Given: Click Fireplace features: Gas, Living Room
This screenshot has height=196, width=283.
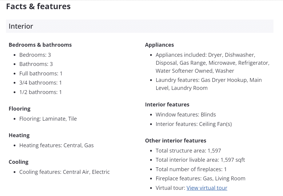Looking at the screenshot, I should [200, 179].
